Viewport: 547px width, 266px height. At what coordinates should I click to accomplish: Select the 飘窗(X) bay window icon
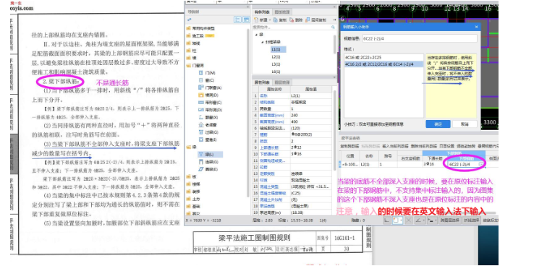pyautogui.click(x=201, y=117)
